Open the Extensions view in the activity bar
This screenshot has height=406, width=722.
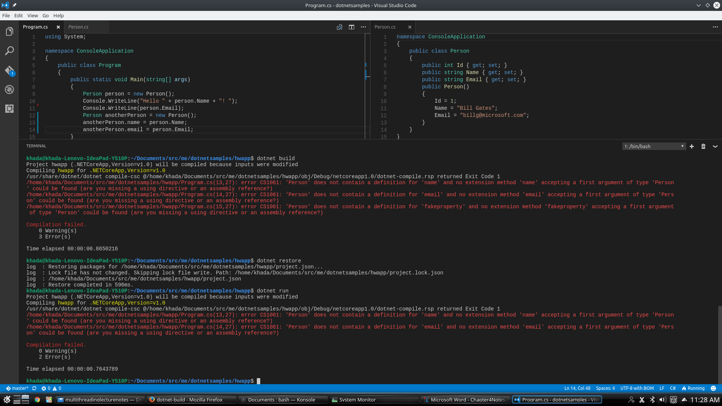click(x=9, y=109)
